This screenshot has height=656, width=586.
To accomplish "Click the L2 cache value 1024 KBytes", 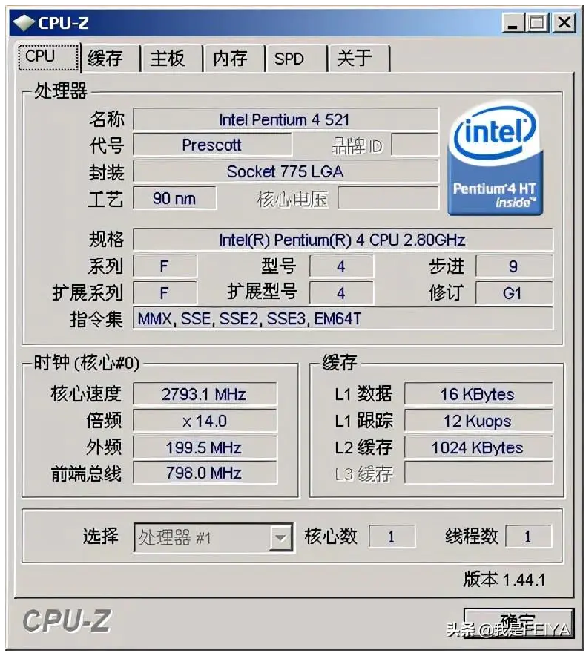I will click(478, 447).
